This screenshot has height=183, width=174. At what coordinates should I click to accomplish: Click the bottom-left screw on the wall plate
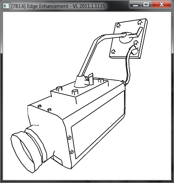tap(113, 52)
